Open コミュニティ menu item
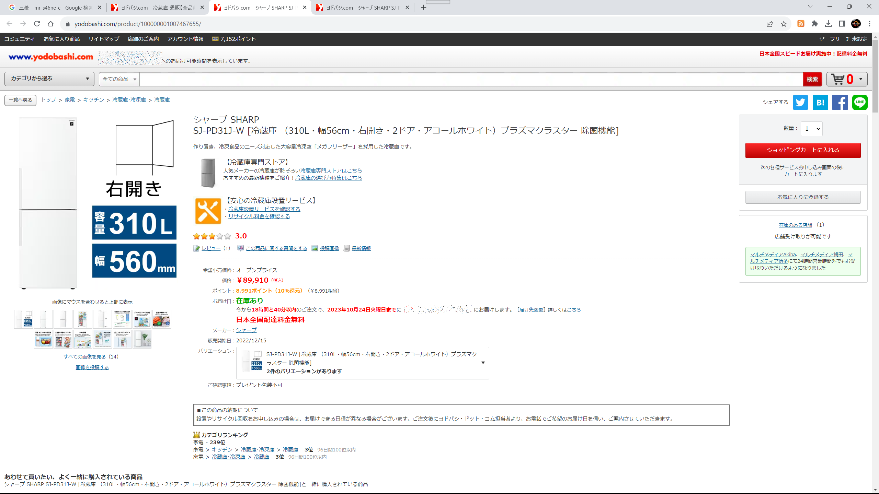This screenshot has height=494, width=879. click(x=19, y=39)
